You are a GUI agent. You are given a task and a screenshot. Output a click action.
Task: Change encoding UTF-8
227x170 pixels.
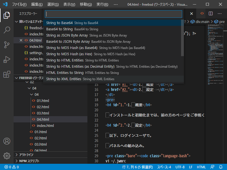[x=180, y=167]
